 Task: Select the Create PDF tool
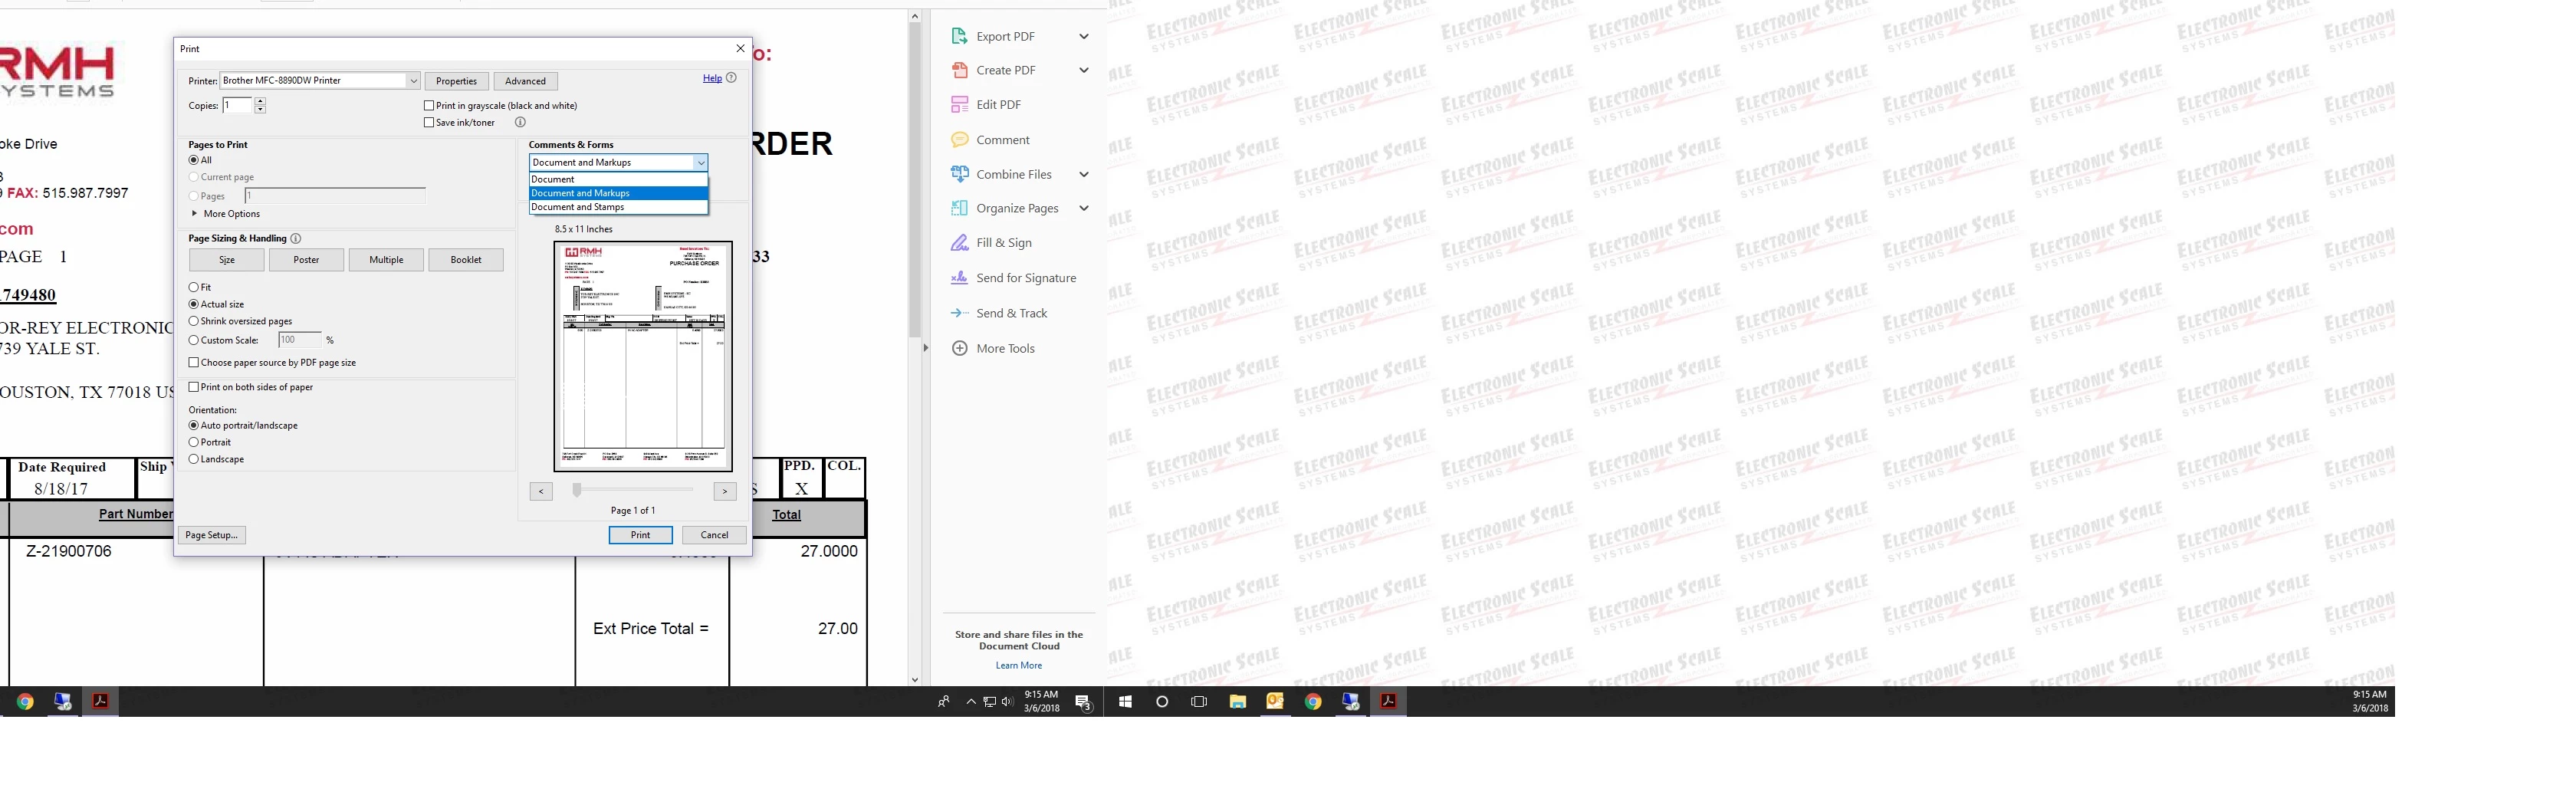tap(1005, 70)
